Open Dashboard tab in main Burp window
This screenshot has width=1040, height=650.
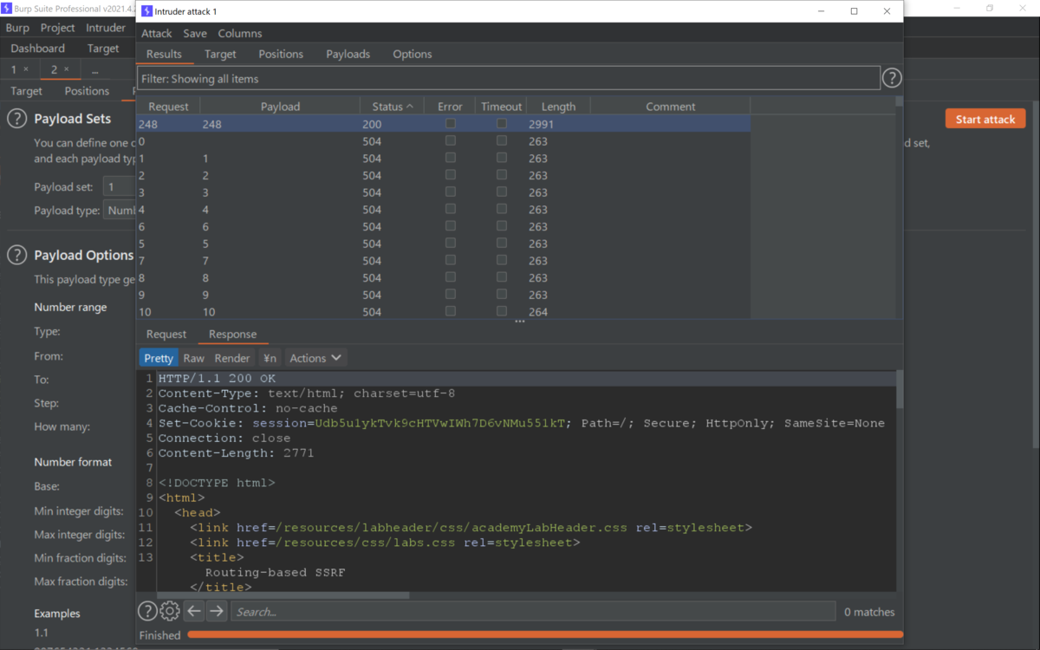point(38,49)
